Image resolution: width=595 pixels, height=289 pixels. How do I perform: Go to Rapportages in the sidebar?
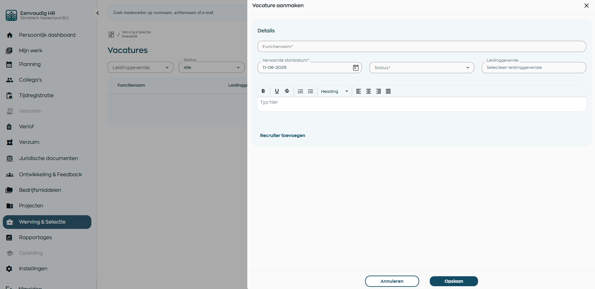pyautogui.click(x=35, y=237)
